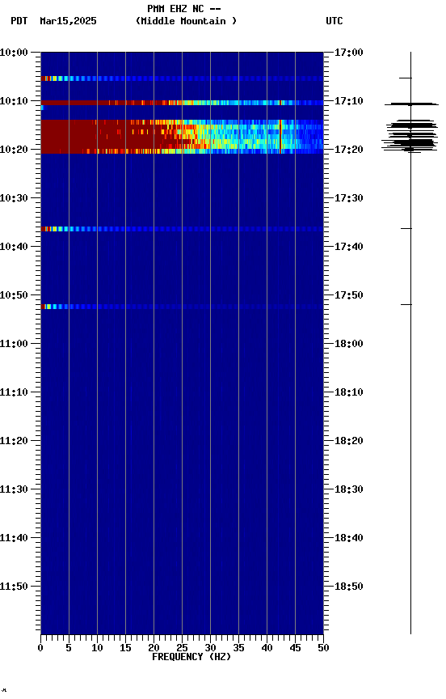Click the 10 Hz frequency axis label
The height and width of the screenshot is (699, 446).
tap(97, 648)
